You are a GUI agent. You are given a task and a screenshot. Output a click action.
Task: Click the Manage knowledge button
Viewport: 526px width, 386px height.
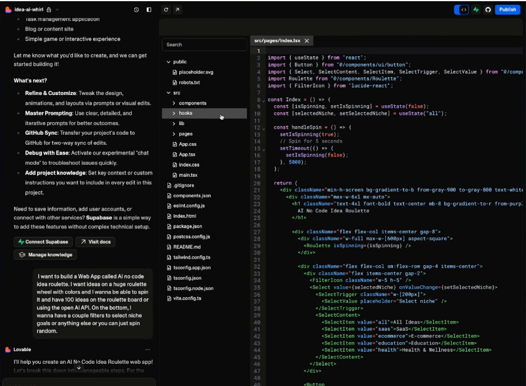pos(46,255)
